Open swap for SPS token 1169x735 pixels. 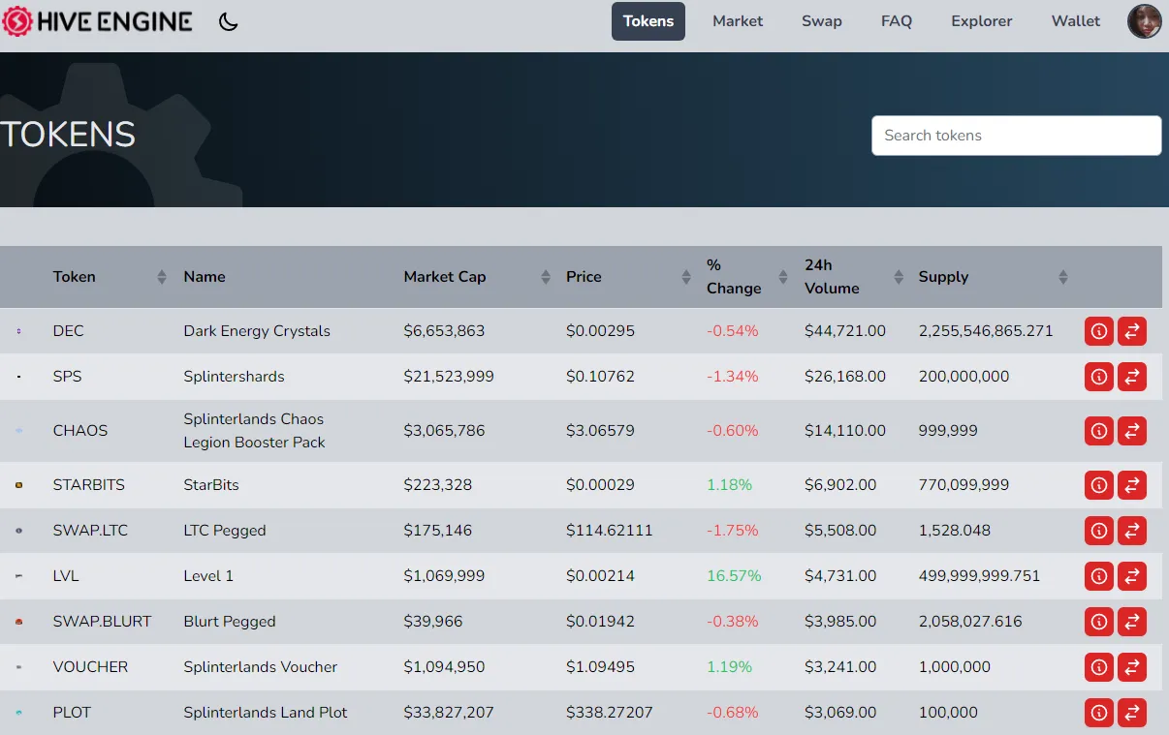click(1132, 377)
